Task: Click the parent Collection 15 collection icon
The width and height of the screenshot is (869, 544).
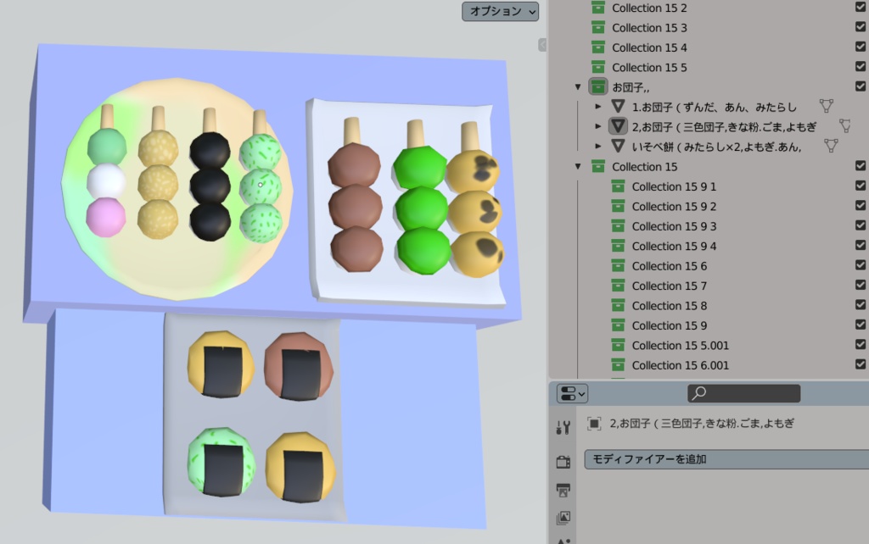Action: [x=598, y=167]
